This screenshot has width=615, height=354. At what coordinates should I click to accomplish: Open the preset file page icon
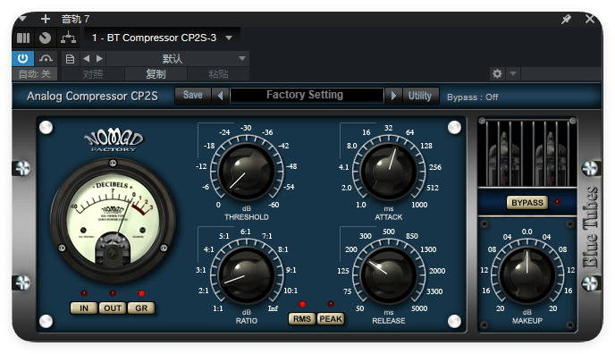(x=70, y=59)
